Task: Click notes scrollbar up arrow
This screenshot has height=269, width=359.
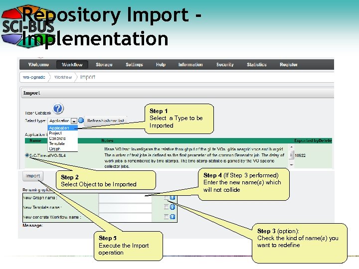Action: [291, 147]
